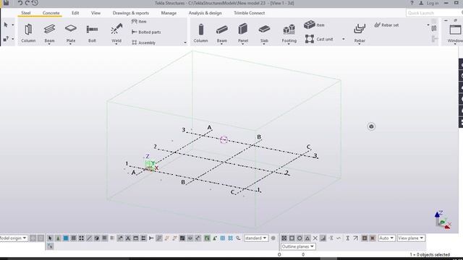Expand the Plate dropdown arrow
Image resolution: width=463 pixels, height=260 pixels.
(x=71, y=44)
